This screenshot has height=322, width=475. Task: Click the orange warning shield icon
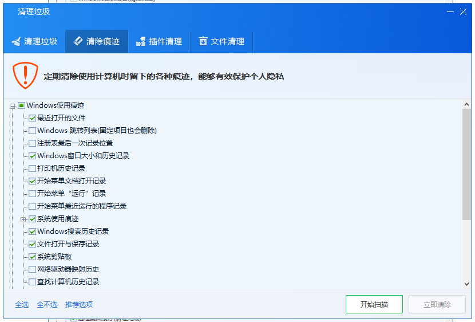pyautogui.click(x=25, y=76)
